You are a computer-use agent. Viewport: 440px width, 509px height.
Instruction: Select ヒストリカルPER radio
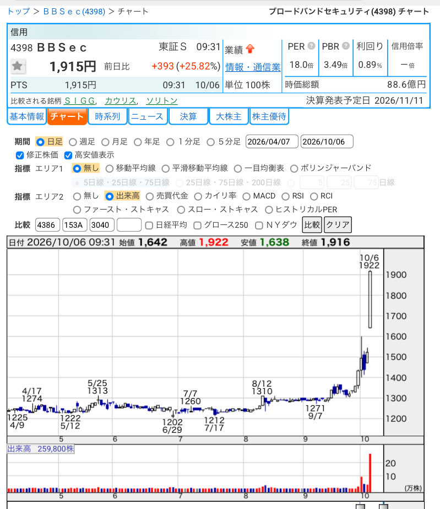pyautogui.click(x=269, y=210)
